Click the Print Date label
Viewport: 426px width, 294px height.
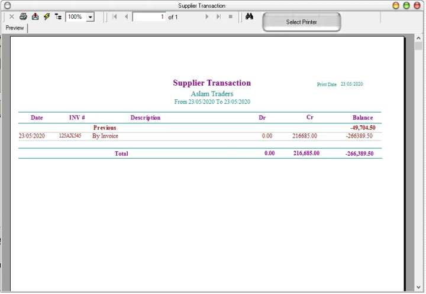327,84
